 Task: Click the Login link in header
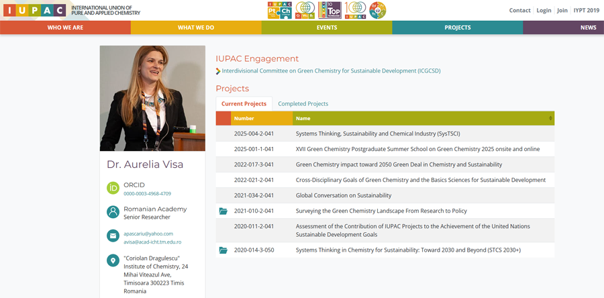tap(544, 11)
